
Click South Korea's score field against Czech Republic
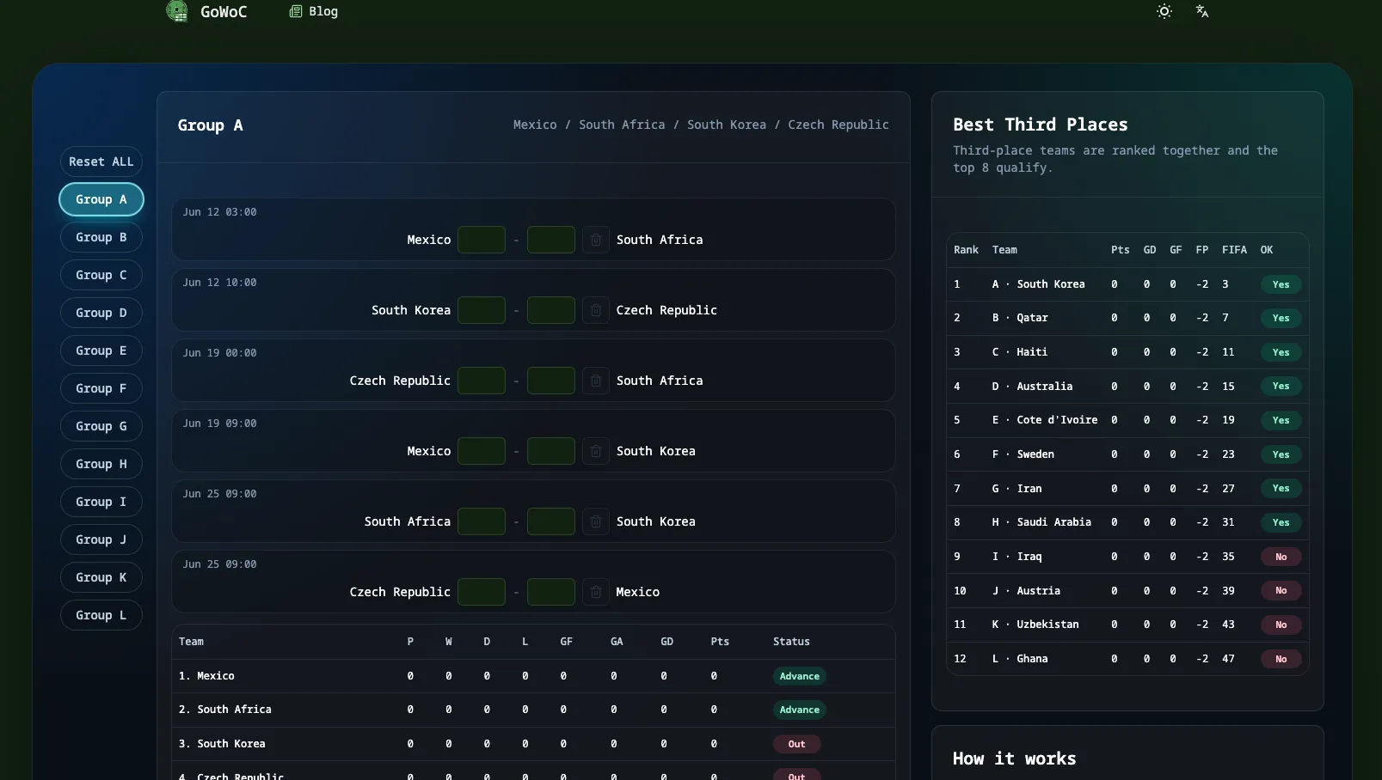pyautogui.click(x=482, y=310)
